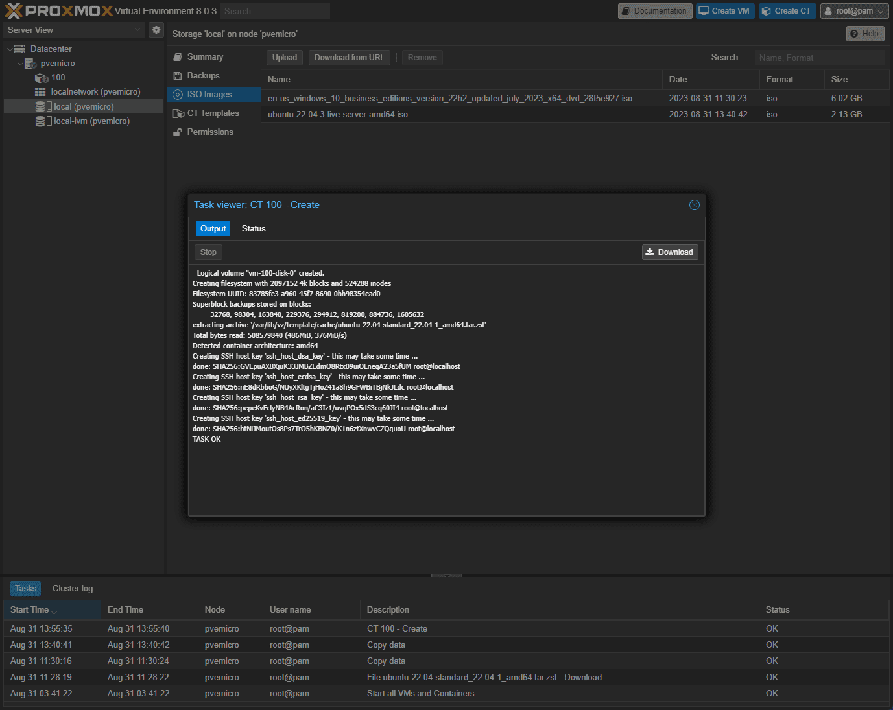Download the task log output

pos(669,252)
